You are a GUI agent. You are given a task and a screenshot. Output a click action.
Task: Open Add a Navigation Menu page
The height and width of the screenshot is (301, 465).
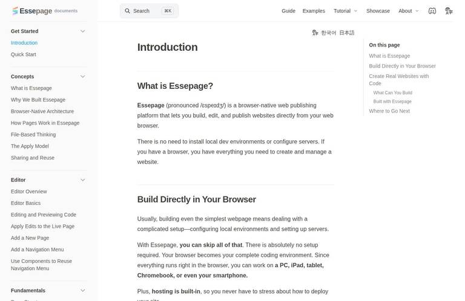coord(37,249)
